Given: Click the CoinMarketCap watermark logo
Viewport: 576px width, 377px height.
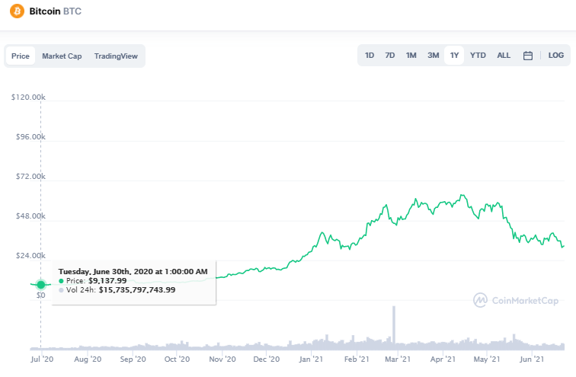Looking at the screenshot, I should 516,300.
